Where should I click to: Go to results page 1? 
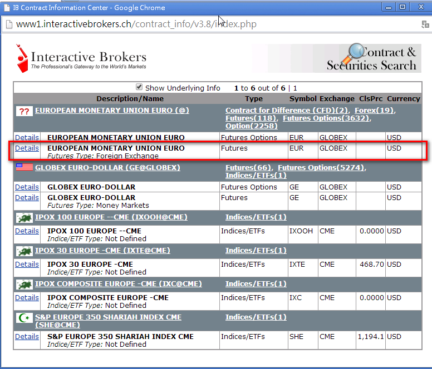295,88
